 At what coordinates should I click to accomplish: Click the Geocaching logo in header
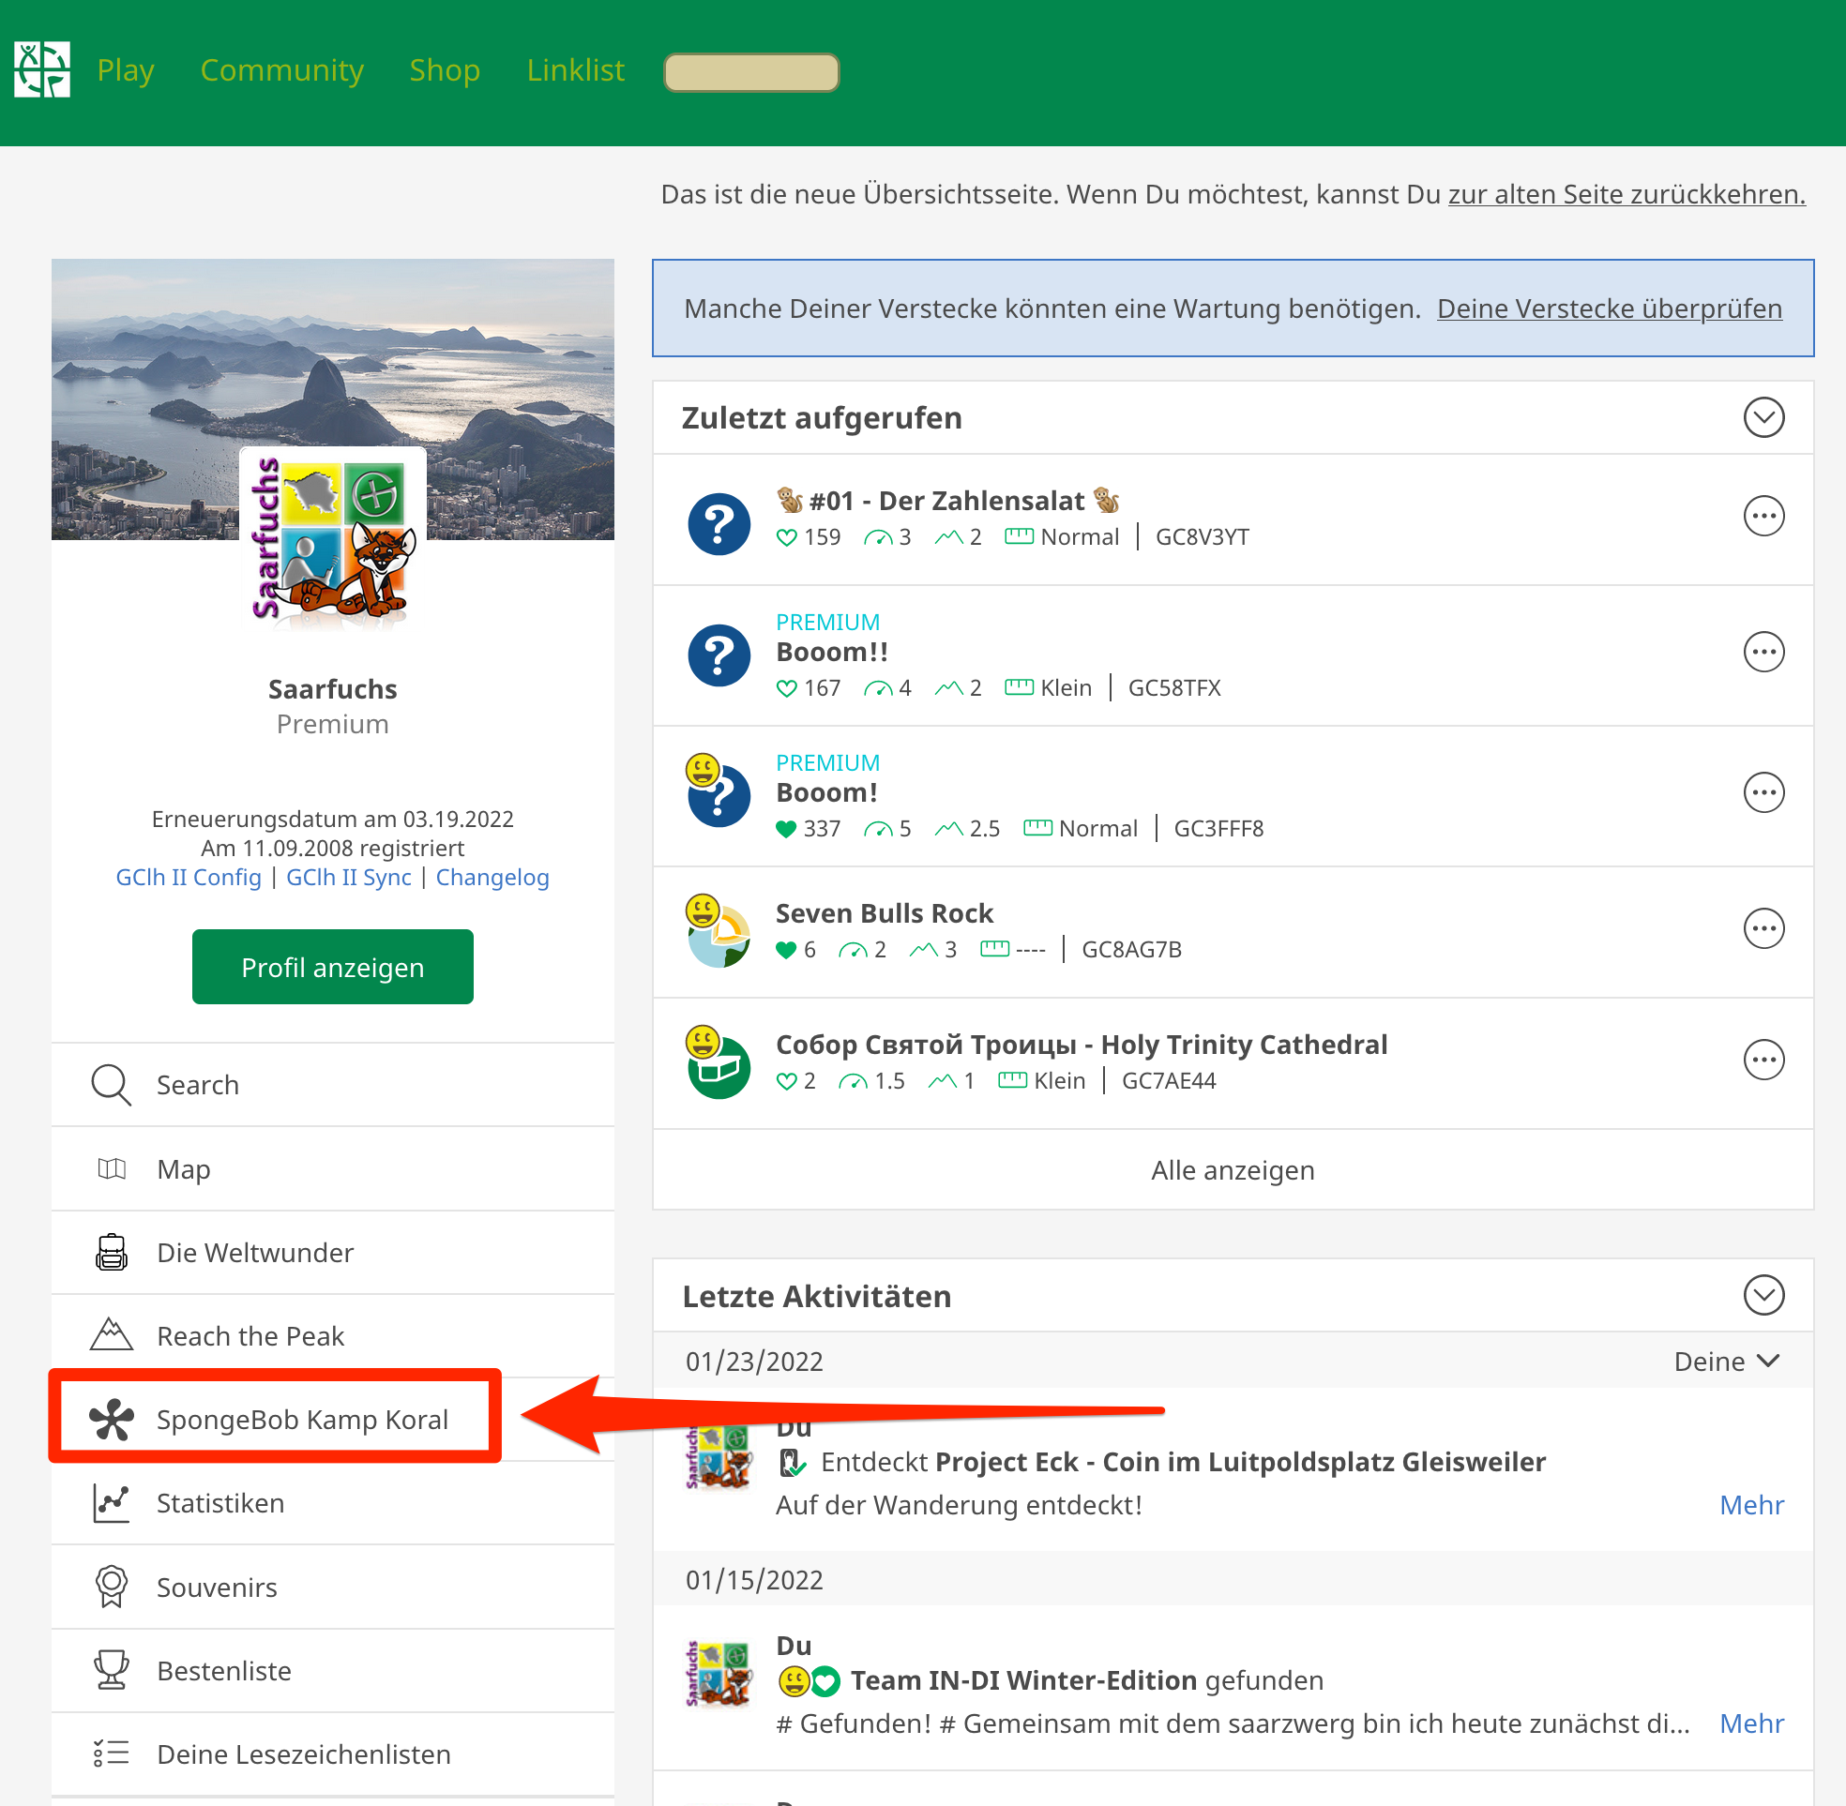[x=41, y=69]
